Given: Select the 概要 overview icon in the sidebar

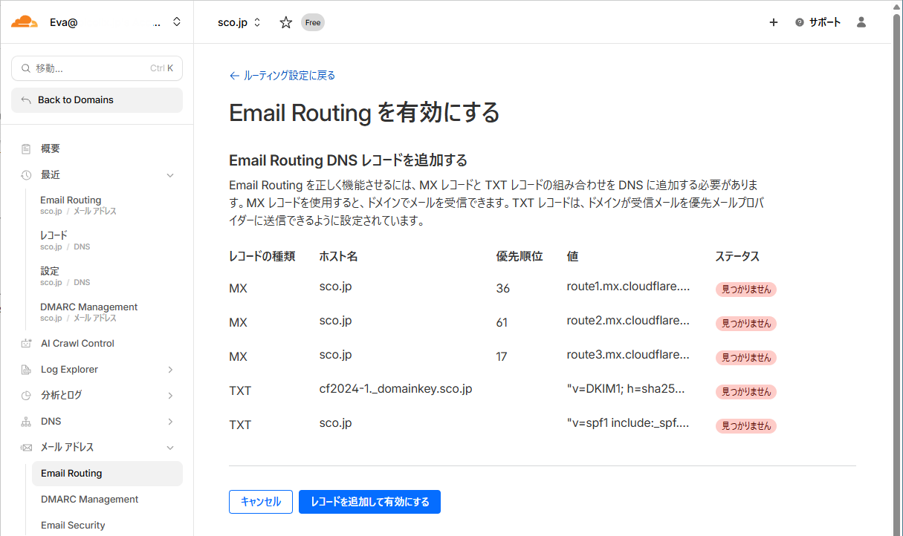Looking at the screenshot, I should pyautogui.click(x=27, y=148).
